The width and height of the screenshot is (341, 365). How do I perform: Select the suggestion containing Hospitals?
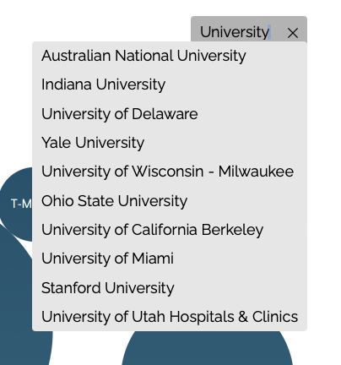tap(170, 317)
